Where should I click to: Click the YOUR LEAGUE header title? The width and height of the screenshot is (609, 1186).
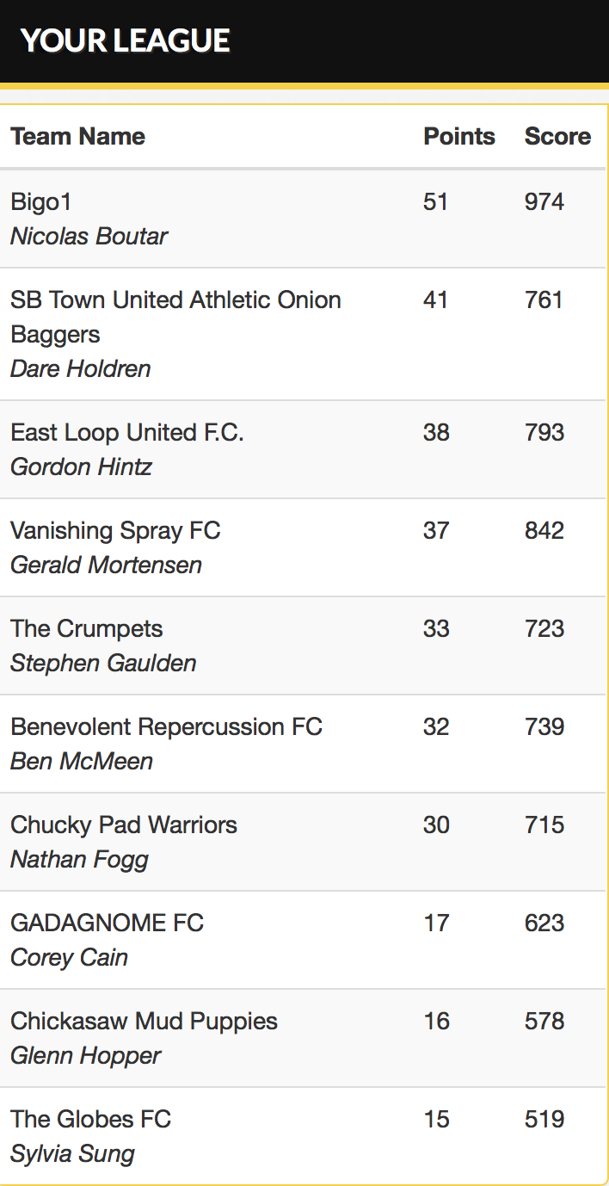(126, 40)
